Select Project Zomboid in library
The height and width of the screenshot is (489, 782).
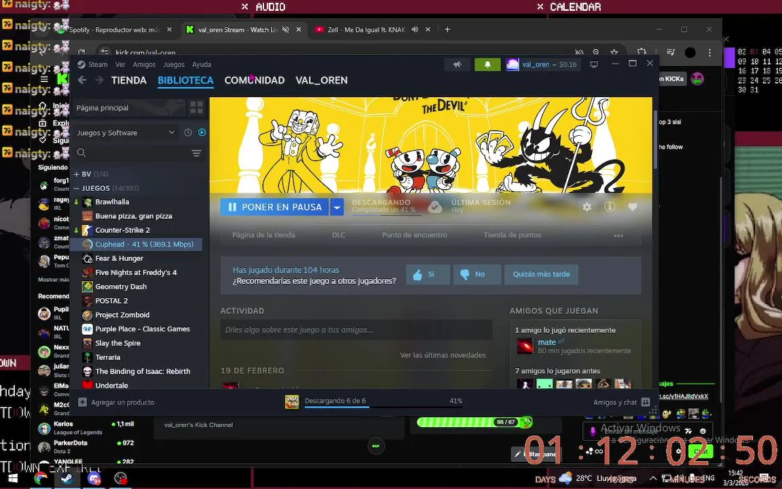[x=122, y=315]
